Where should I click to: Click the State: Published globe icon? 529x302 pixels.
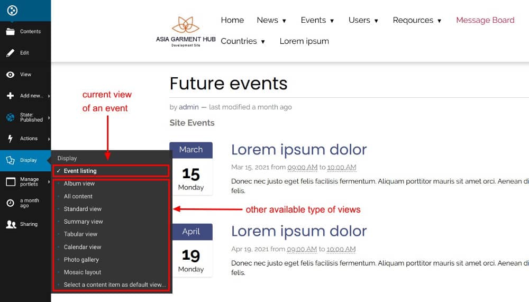click(10, 117)
